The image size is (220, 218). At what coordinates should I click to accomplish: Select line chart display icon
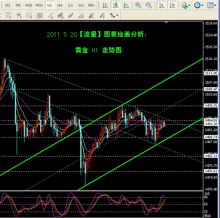click(126, 5)
